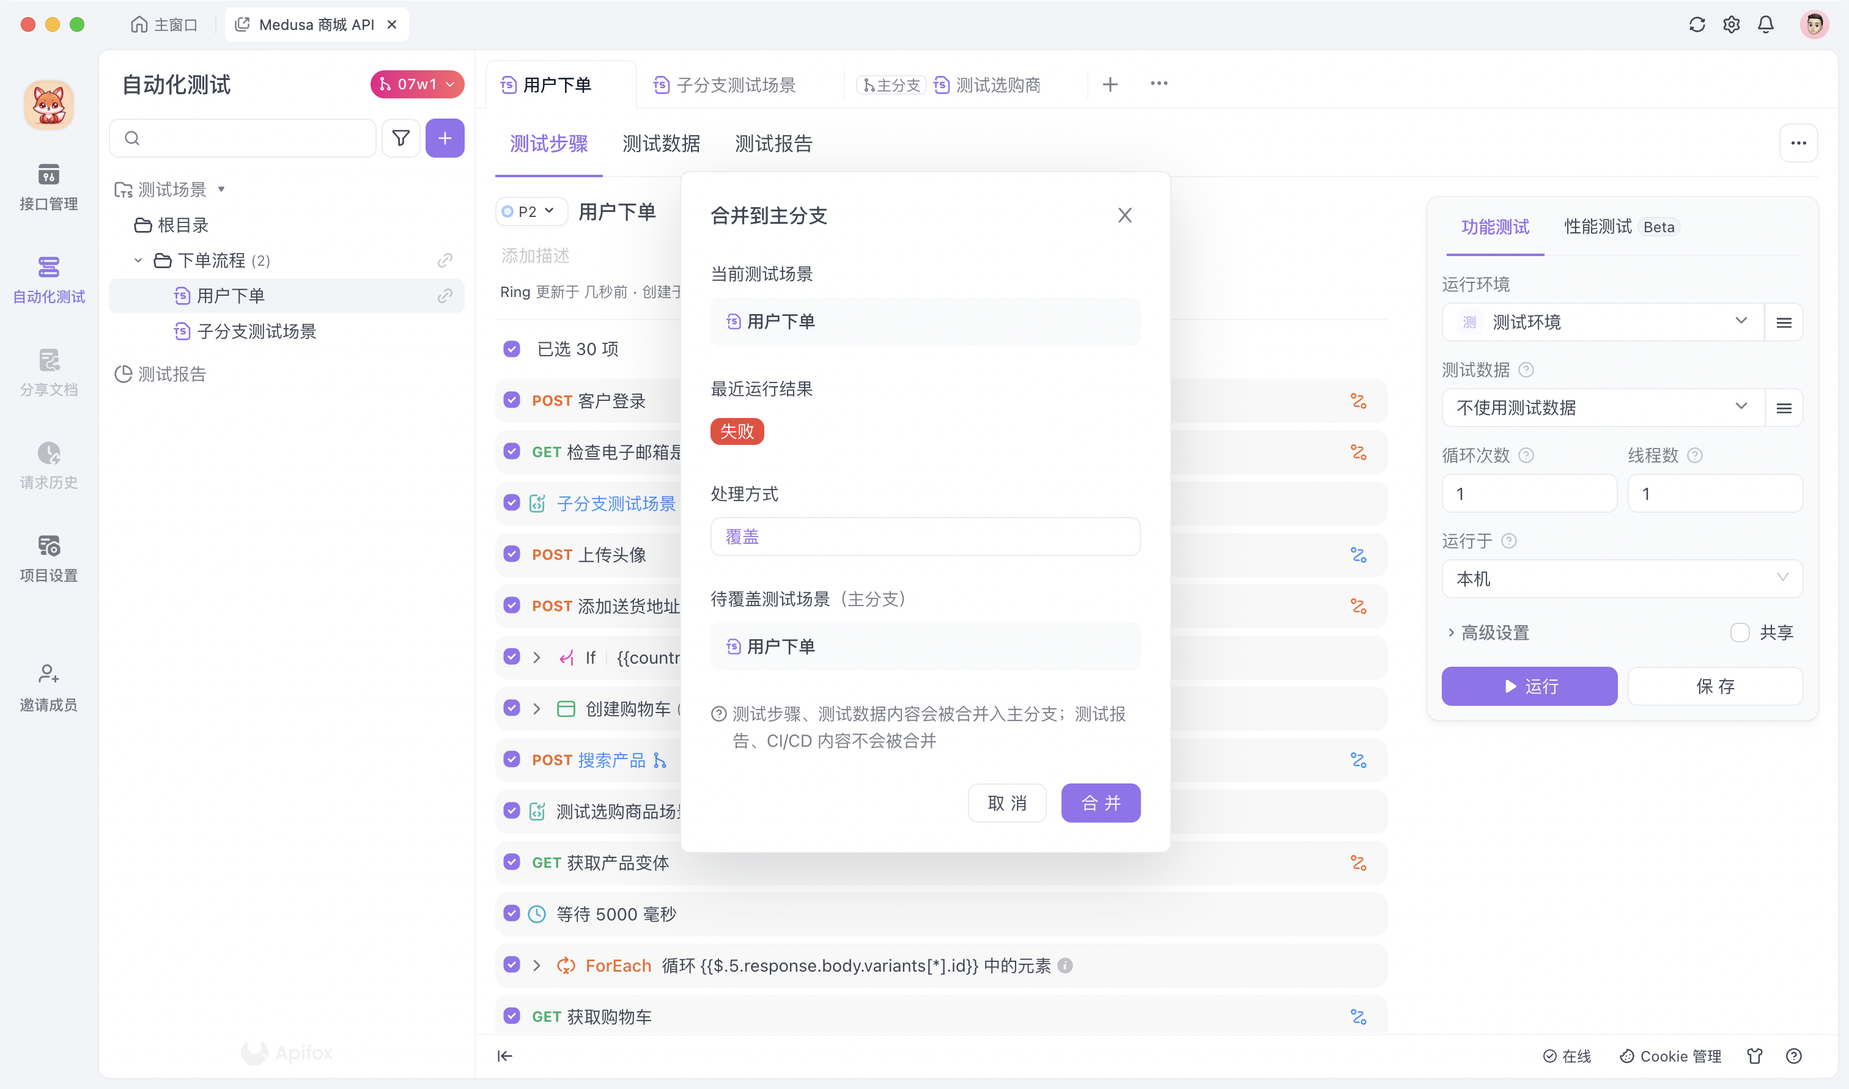Open the P2 priority dropdown
Image resolution: width=1849 pixels, height=1089 pixels.
tap(530, 211)
